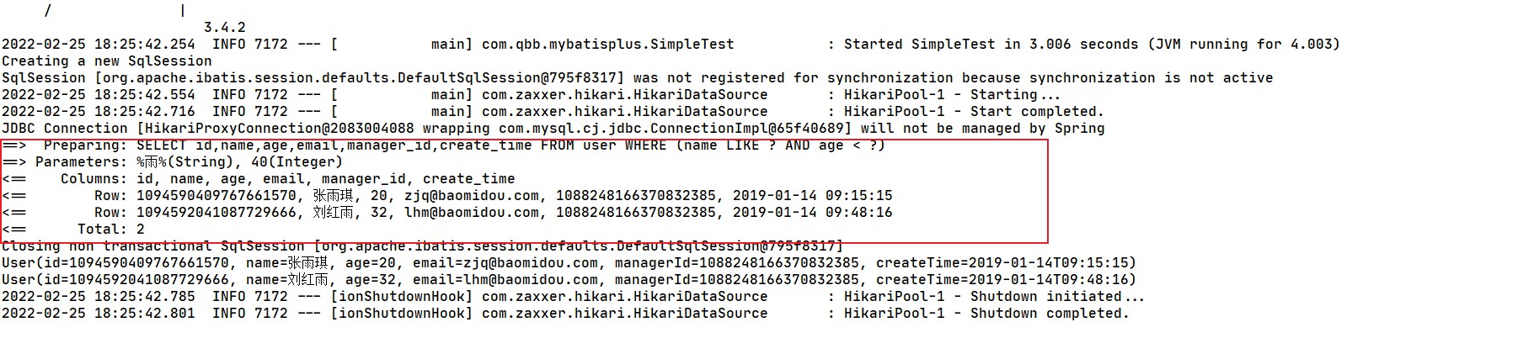
Task: Click the Total: 2 result line
Action: 110,230
